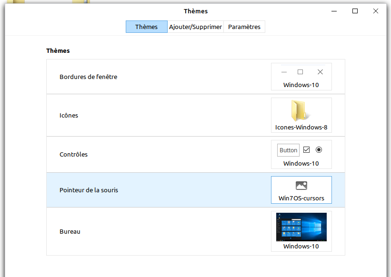Close the Thèmes window
The height and width of the screenshot is (277, 391).
pos(376,11)
